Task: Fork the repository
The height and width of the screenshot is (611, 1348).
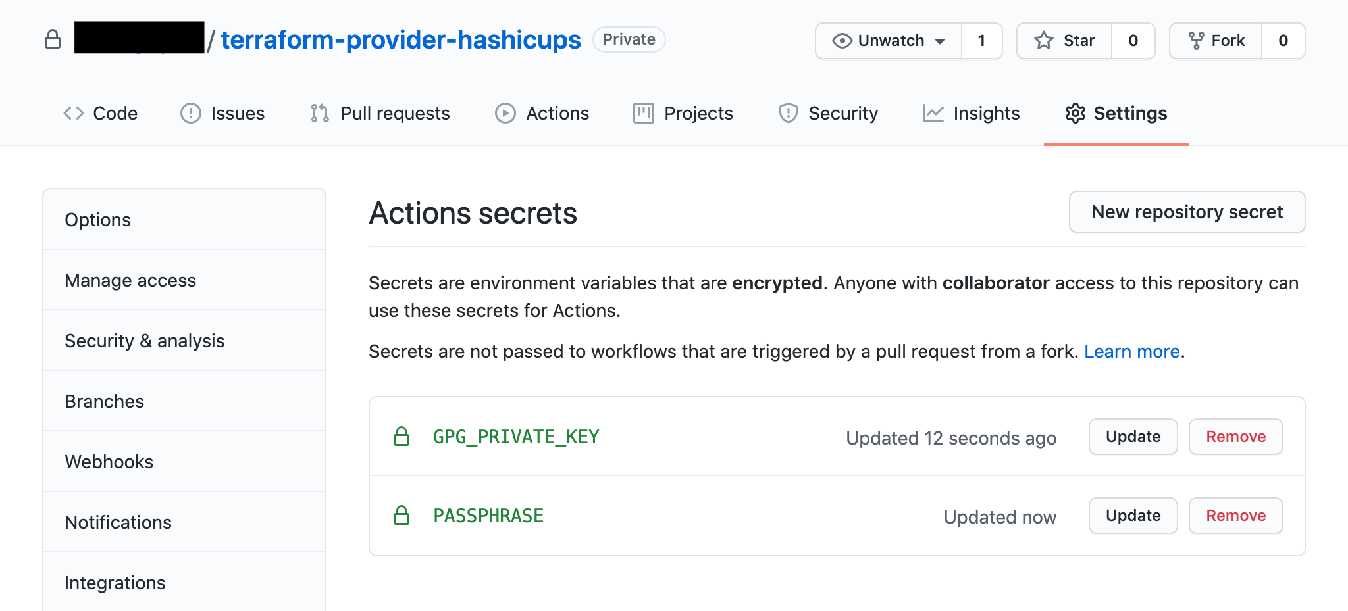Action: pyautogui.click(x=1216, y=41)
